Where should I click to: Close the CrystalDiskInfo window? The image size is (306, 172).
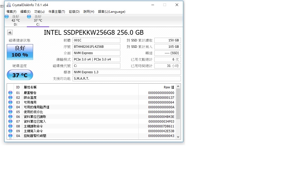point(177,5)
